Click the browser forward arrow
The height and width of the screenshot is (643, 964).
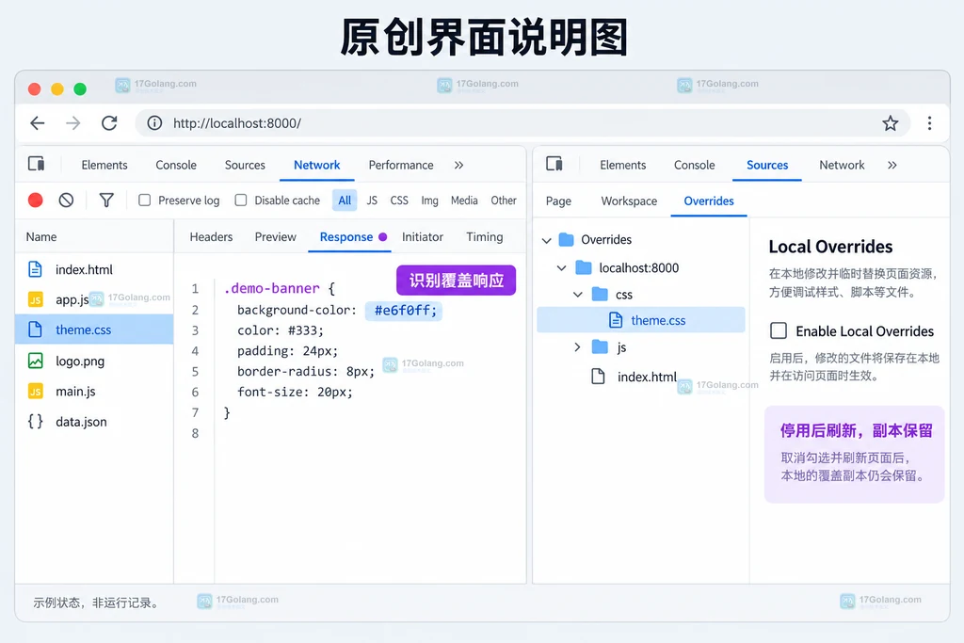pos(73,123)
